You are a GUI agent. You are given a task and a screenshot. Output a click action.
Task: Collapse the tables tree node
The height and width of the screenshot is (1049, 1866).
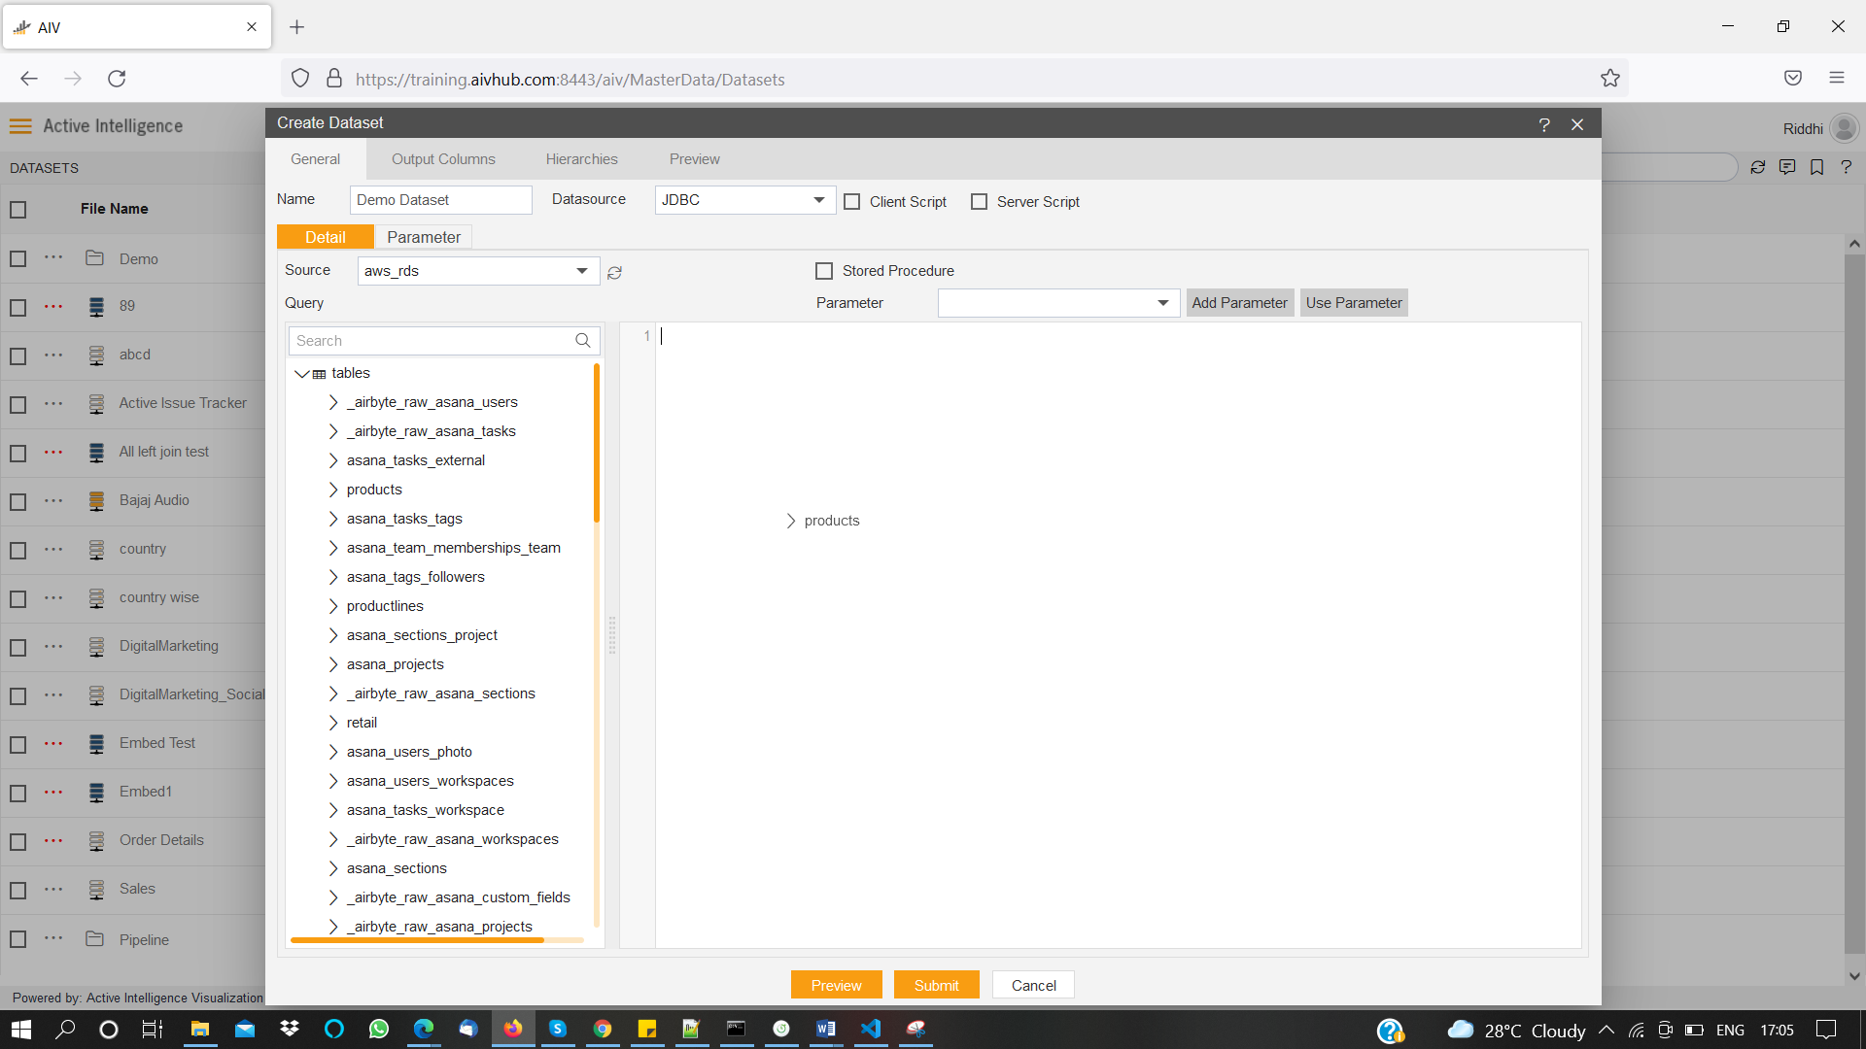tap(302, 374)
